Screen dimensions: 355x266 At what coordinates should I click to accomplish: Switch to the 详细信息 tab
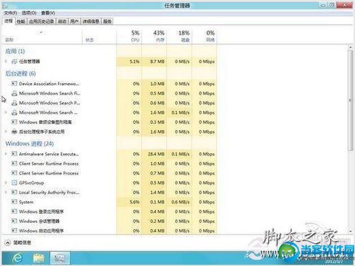click(x=91, y=21)
